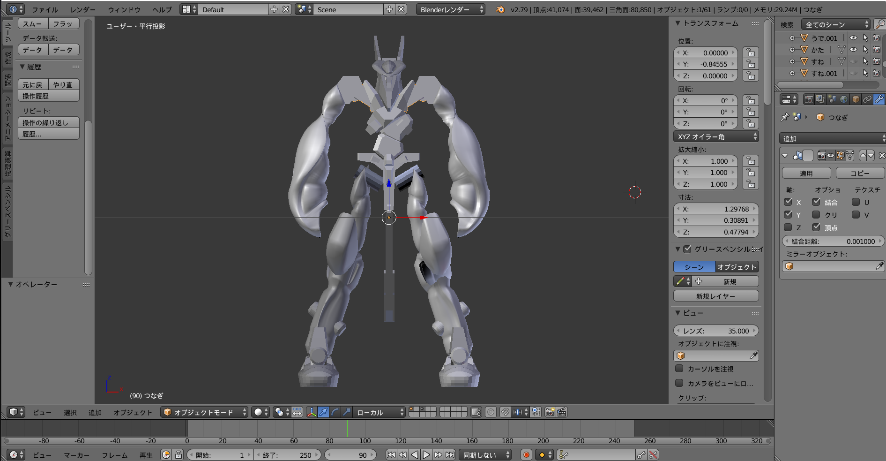
Task: Open the 3D view 選択 menu
Action: pos(70,412)
